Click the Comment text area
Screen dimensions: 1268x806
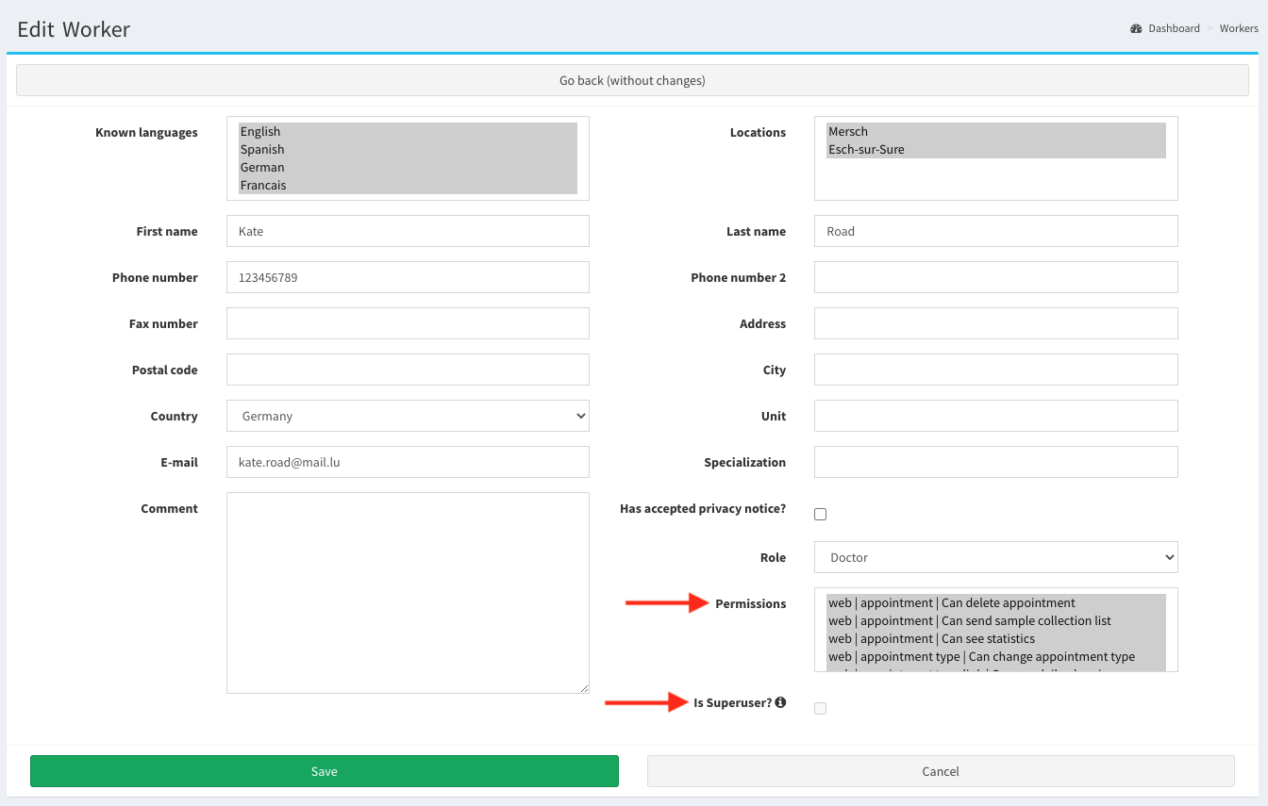(x=408, y=592)
